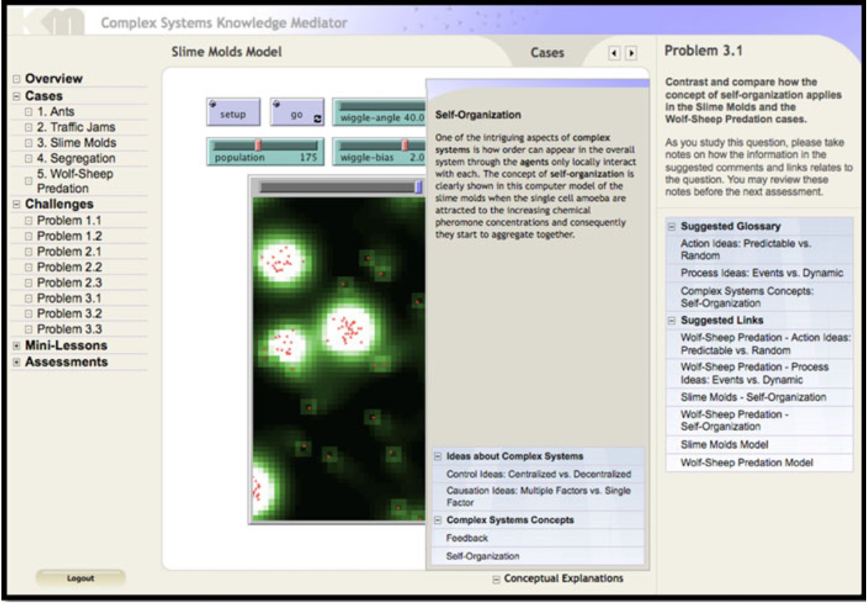Expand the Assessments section

16,362
